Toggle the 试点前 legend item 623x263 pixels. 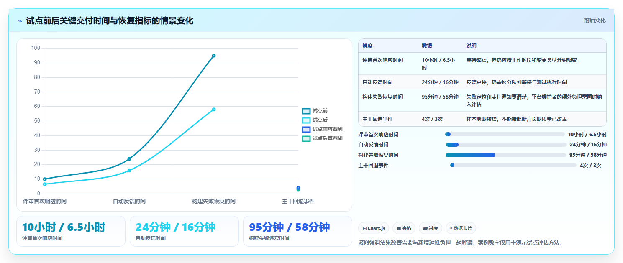tap(315, 111)
